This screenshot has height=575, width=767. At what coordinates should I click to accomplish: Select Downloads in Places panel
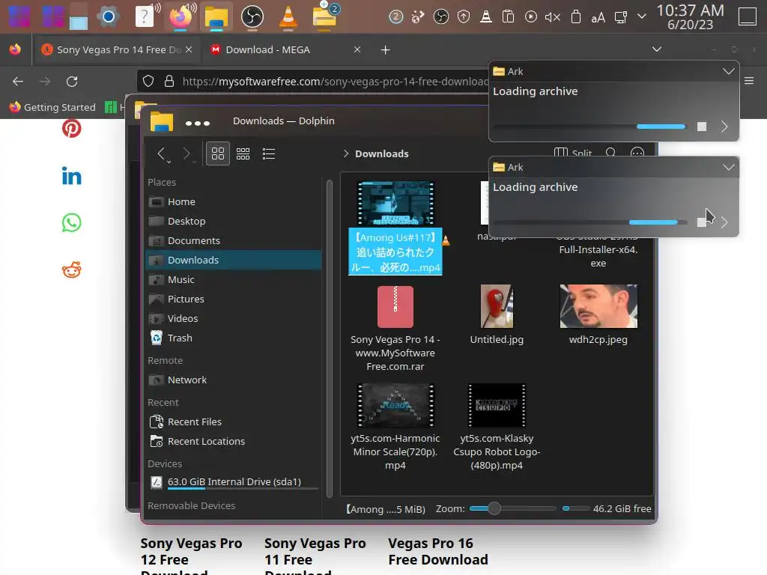234,260
